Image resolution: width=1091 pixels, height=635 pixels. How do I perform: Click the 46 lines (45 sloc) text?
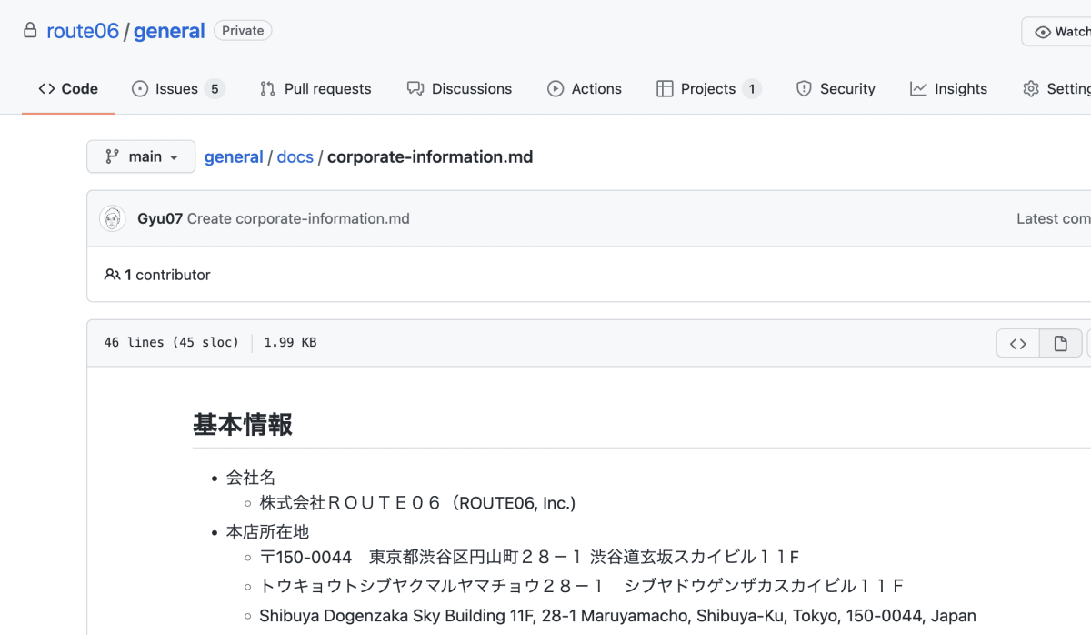tap(172, 343)
